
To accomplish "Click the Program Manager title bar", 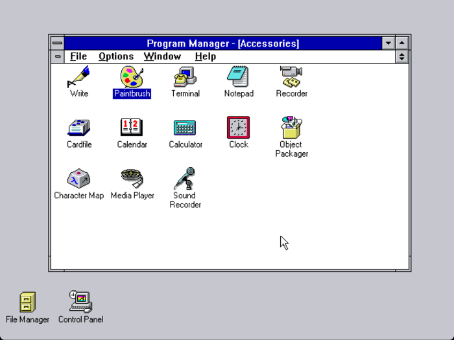I will 223,43.
